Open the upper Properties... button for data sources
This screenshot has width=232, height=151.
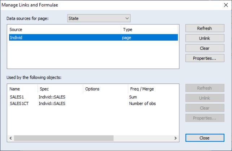pos(205,58)
